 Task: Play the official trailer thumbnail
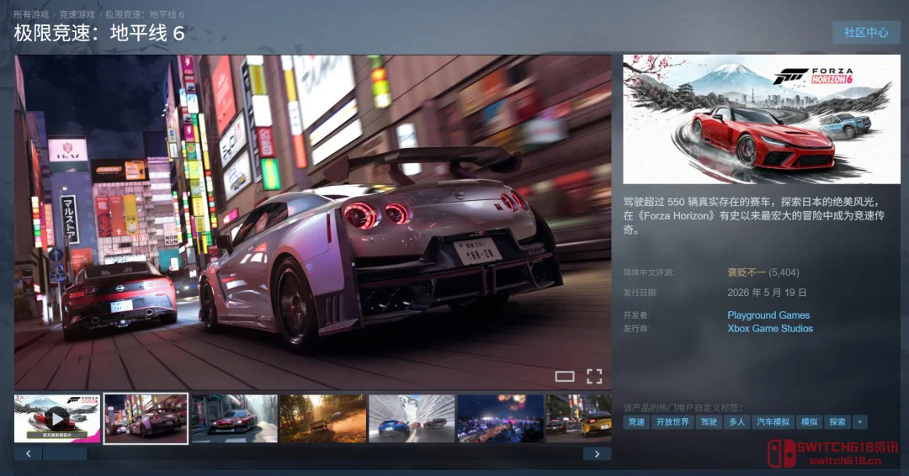pos(57,419)
